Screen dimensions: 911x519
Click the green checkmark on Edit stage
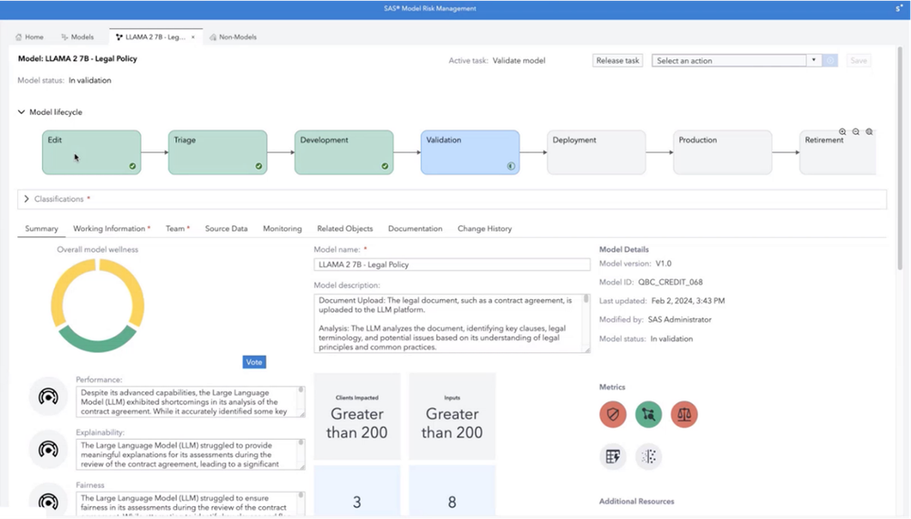[x=132, y=166]
